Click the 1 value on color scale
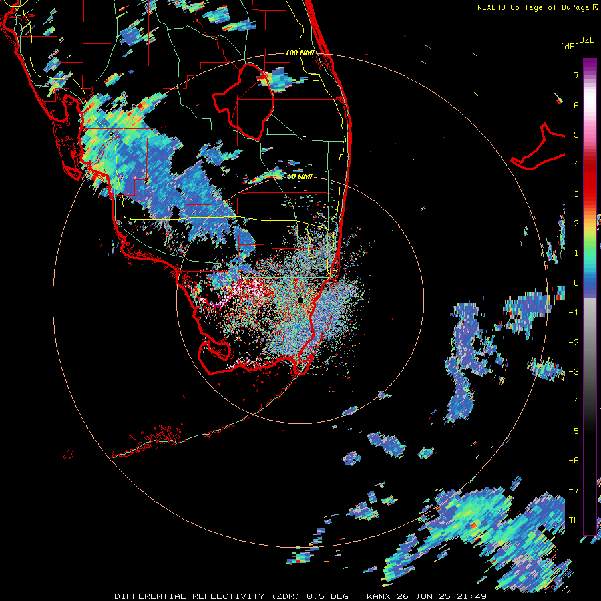The height and width of the screenshot is (601, 601). tap(576, 253)
